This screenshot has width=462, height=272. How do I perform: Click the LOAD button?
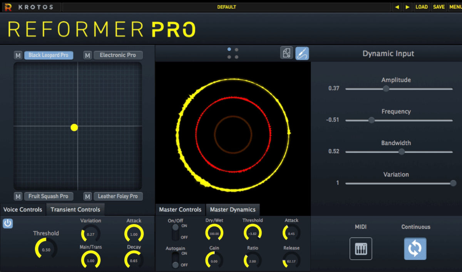(x=422, y=7)
